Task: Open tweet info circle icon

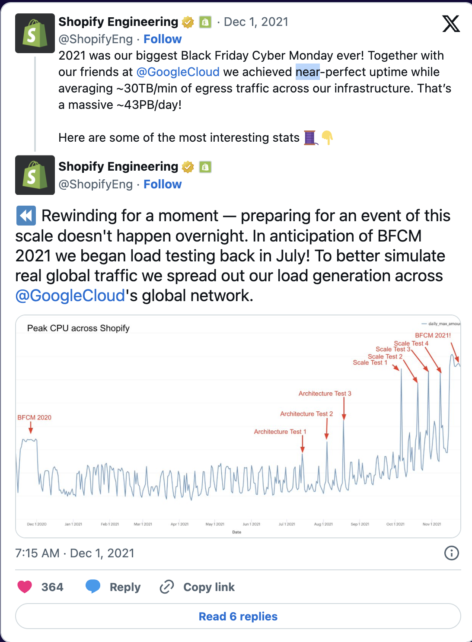Action: click(452, 553)
